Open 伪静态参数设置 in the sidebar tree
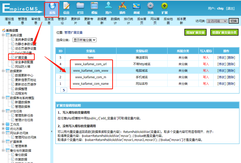 coord(25,44)
